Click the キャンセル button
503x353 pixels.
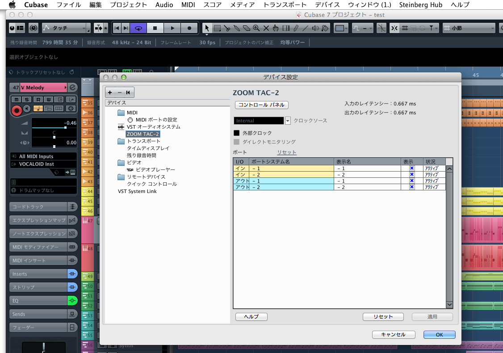(x=394, y=335)
